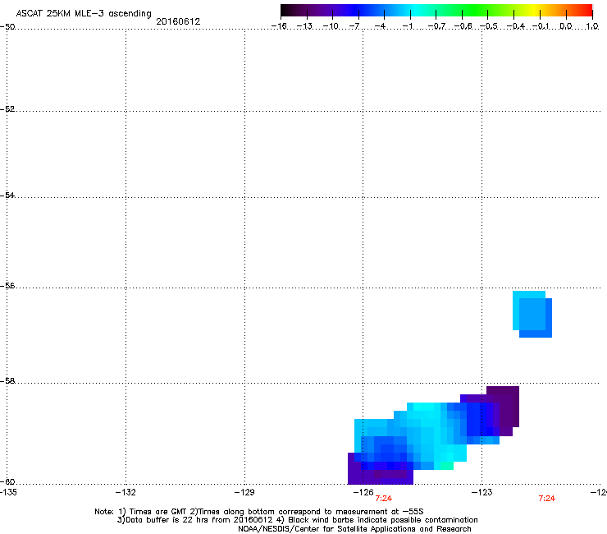The height and width of the screenshot is (534, 607).
Task: Click the -0.1 value on the color scale
Action: click(x=541, y=26)
